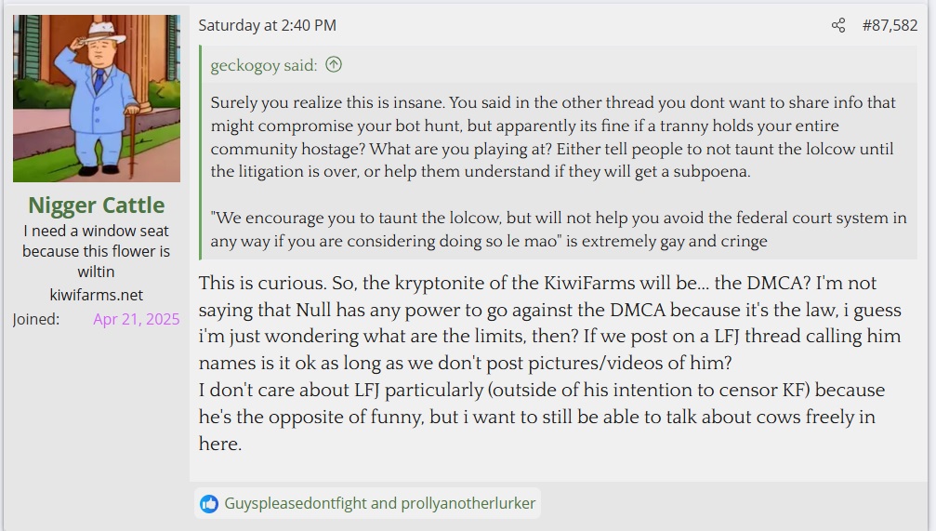The height and width of the screenshot is (531, 936).
Task: Click the user title about a window seat
Action: coord(97,251)
